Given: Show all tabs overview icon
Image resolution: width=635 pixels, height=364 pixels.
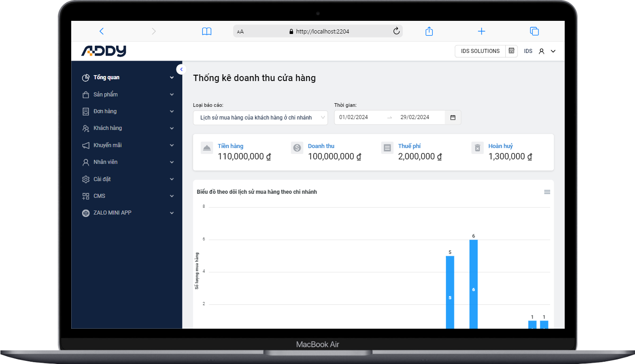Looking at the screenshot, I should click(534, 31).
